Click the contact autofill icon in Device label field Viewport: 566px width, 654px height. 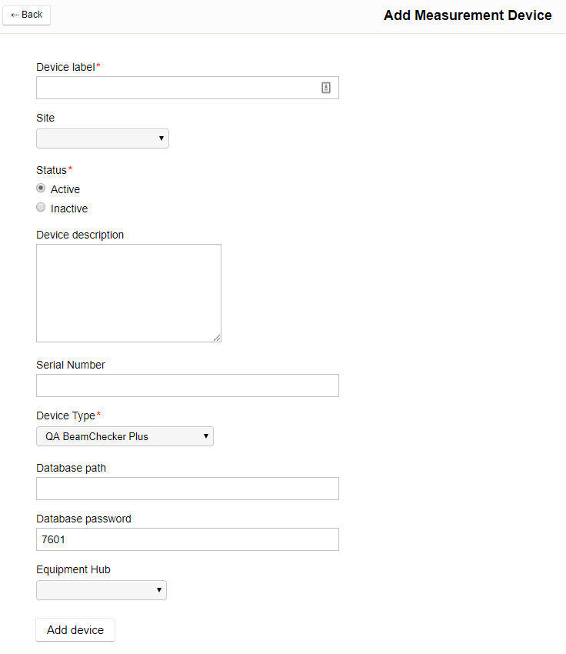326,88
